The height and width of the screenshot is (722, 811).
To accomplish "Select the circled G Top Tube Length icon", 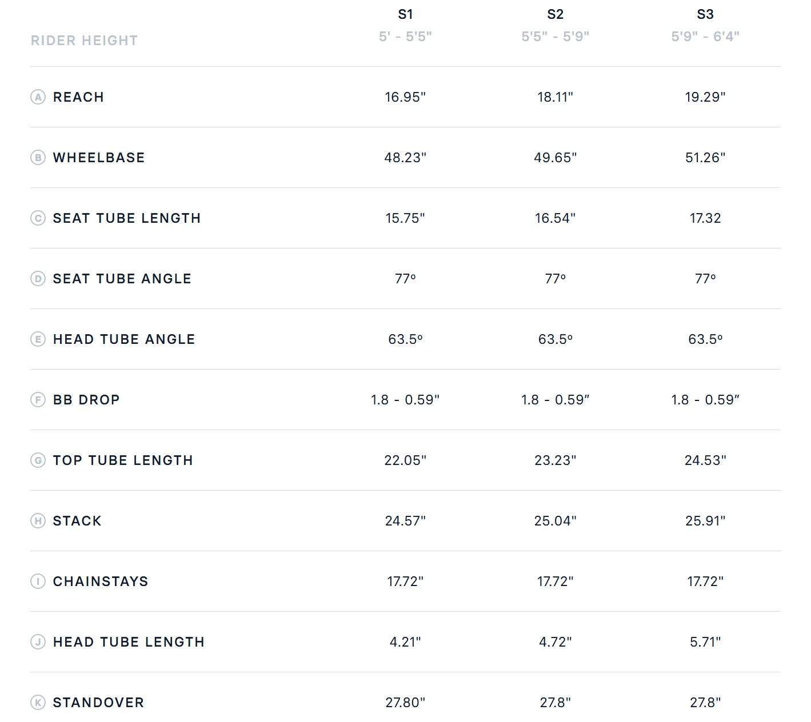I will coord(38,460).
